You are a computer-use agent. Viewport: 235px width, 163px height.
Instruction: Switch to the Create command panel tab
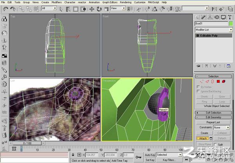point(197,17)
